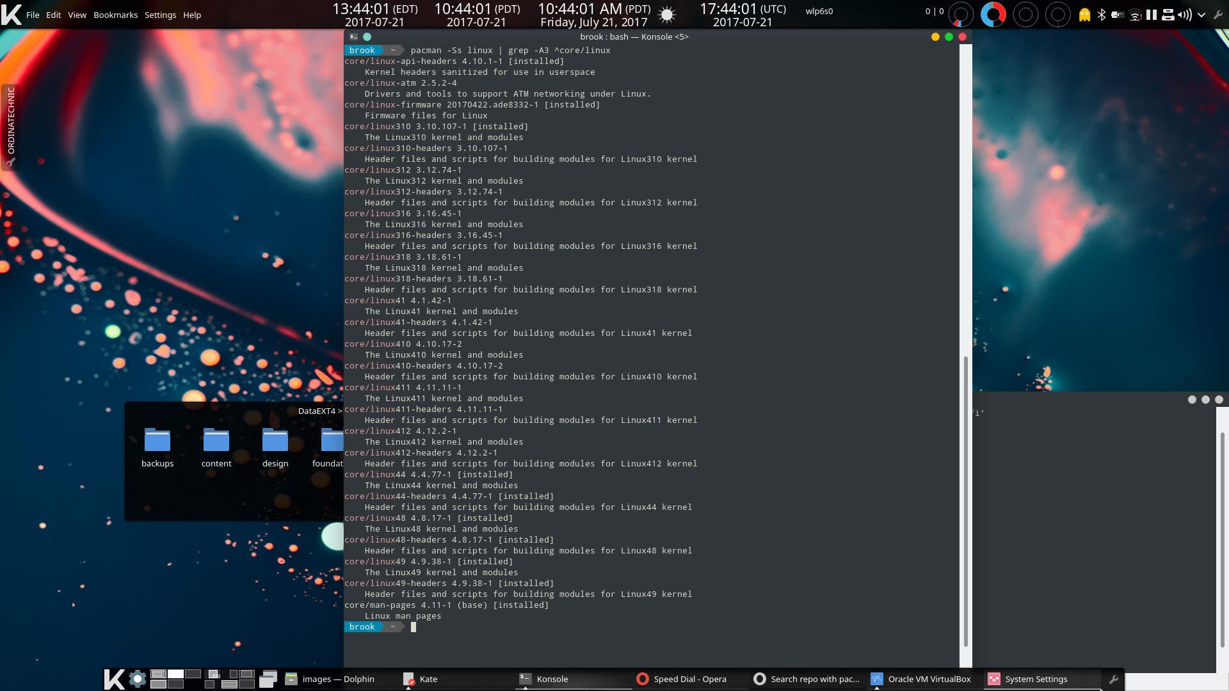
Task: Open the content folder
Action: [216, 447]
